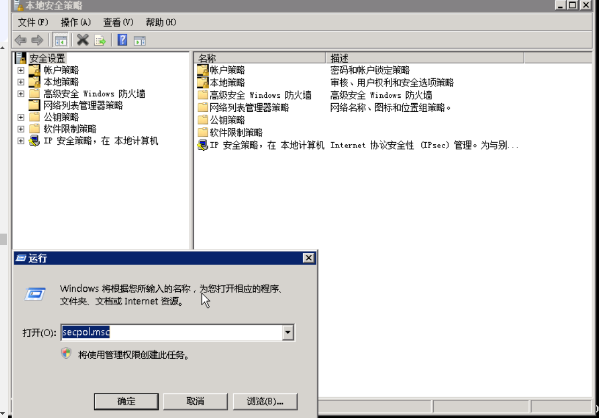The image size is (599, 418).
Task: Select 安全设置 root label in tree
Action: [x=48, y=58]
